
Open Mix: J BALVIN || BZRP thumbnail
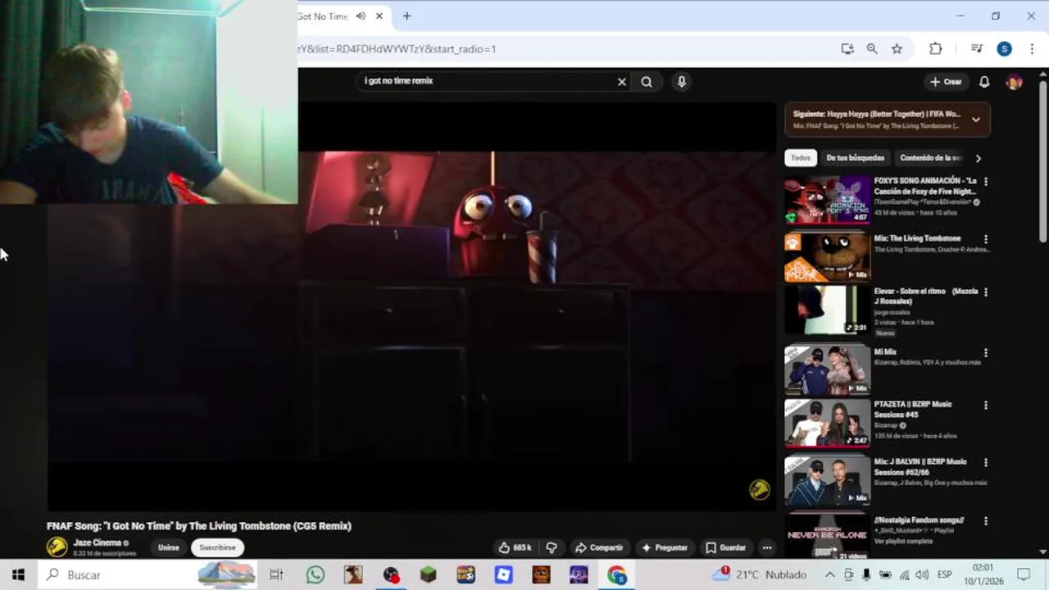click(x=827, y=480)
